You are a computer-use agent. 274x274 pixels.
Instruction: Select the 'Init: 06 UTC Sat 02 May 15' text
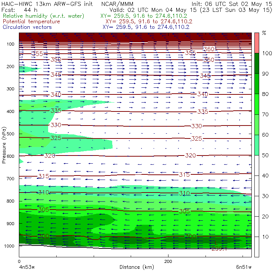[x=232, y=4]
